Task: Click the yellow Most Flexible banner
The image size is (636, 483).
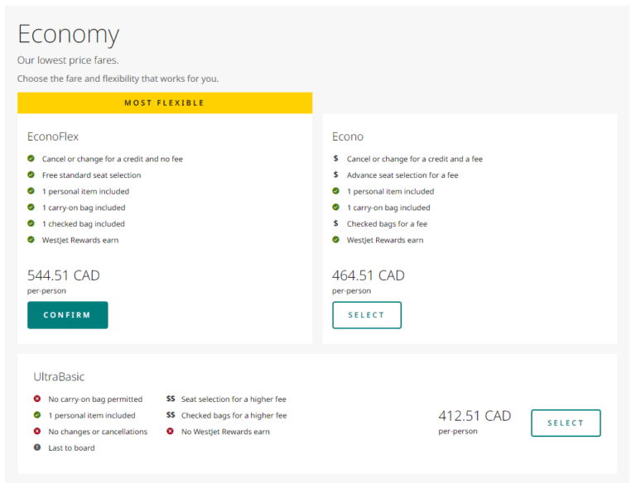Action: (x=164, y=103)
